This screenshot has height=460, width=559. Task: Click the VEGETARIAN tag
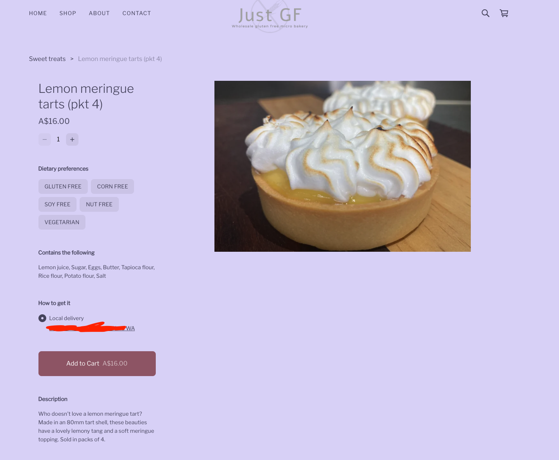[x=62, y=222]
